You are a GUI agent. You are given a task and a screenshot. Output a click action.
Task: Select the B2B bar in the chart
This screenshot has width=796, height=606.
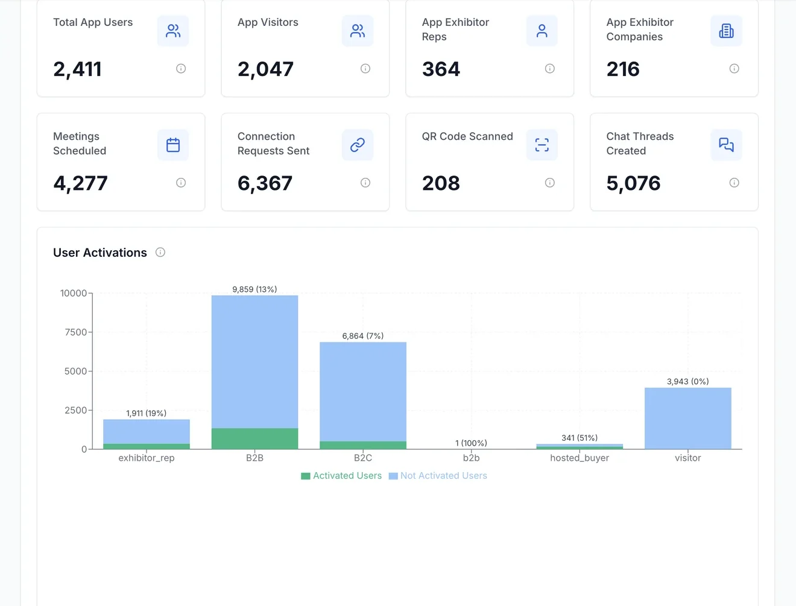click(254, 372)
